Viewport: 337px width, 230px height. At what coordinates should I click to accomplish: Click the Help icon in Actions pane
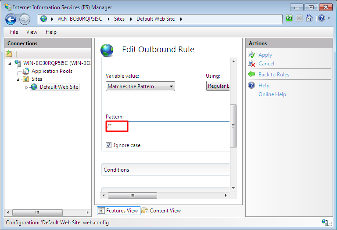[x=251, y=85]
